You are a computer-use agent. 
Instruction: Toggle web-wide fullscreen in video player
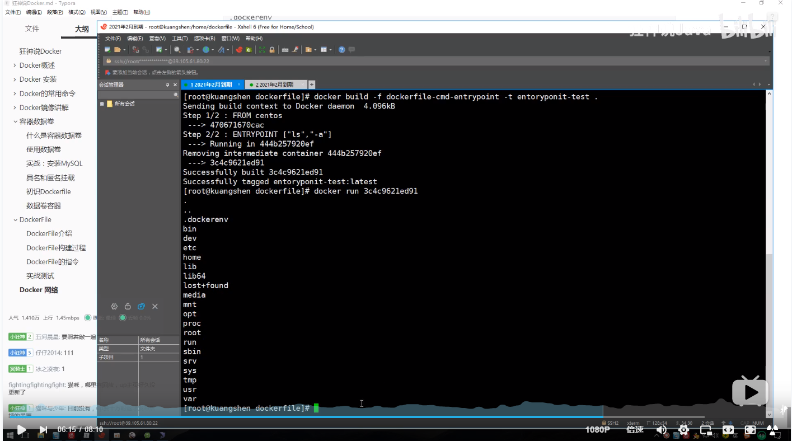[728, 430]
